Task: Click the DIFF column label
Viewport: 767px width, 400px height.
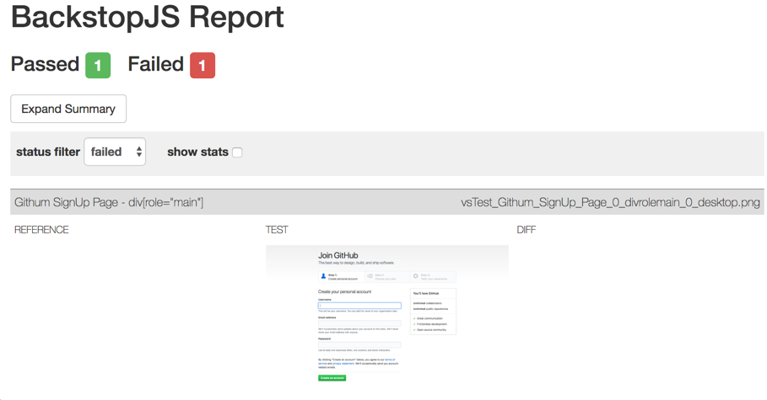Action: 527,230
